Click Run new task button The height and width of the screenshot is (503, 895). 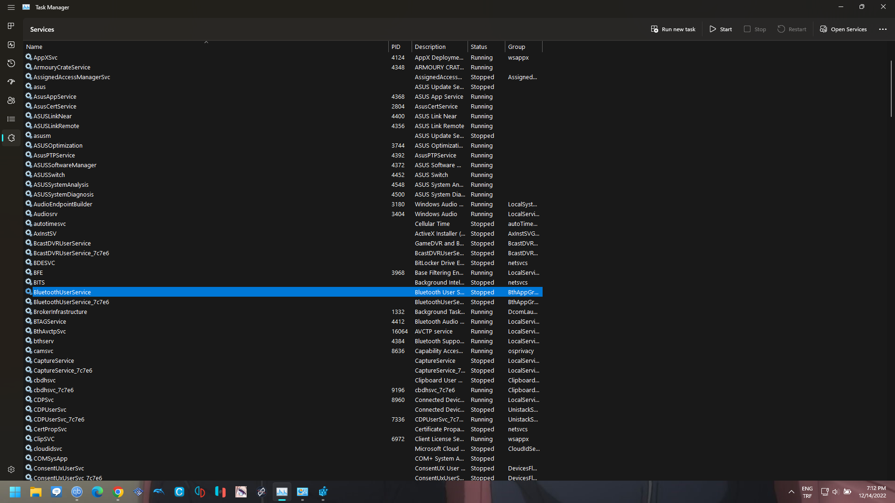pyautogui.click(x=673, y=29)
